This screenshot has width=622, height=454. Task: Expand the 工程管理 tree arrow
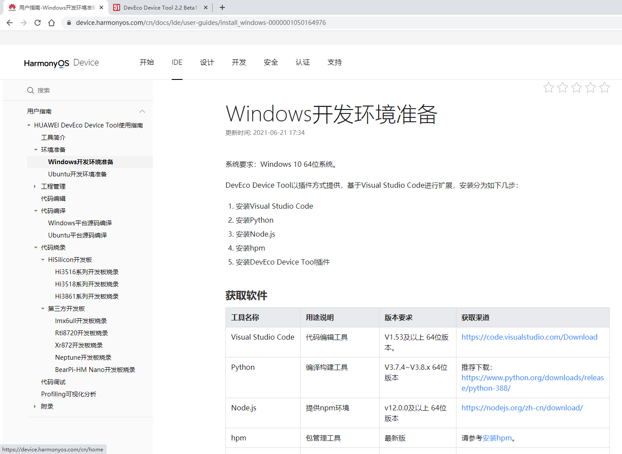[35, 186]
